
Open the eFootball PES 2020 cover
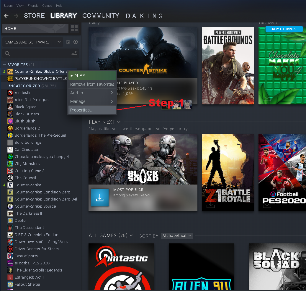[282, 173]
